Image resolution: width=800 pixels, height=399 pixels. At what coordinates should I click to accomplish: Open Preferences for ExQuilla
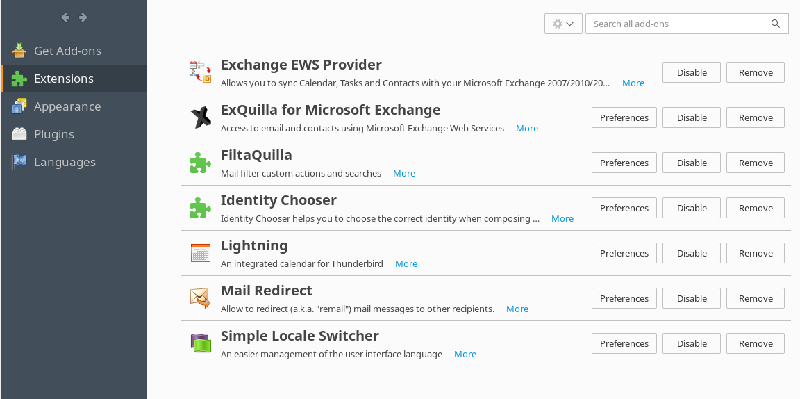point(624,117)
